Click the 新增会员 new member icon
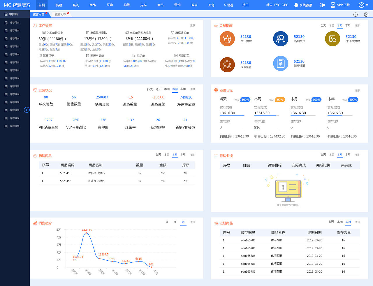 pos(280,38)
